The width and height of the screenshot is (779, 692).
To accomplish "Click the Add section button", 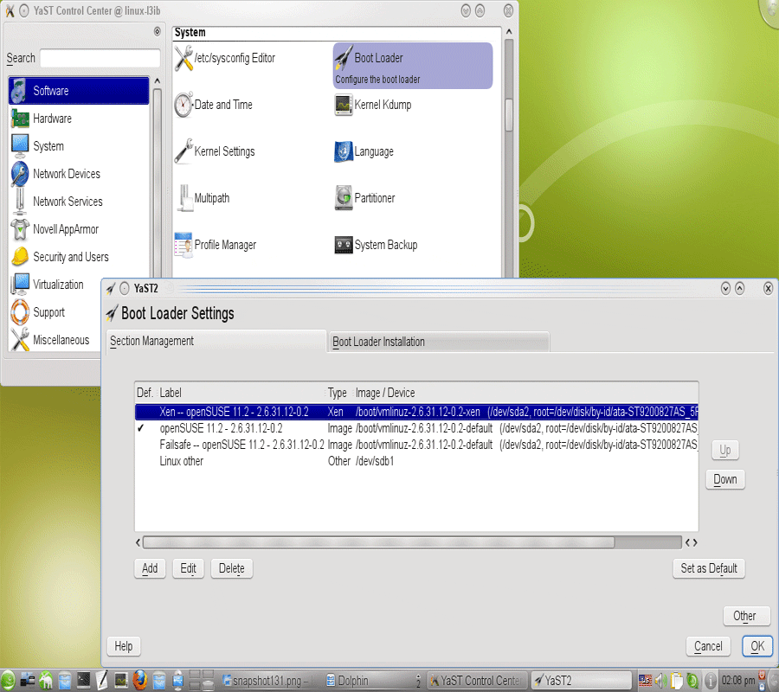I will click(150, 568).
